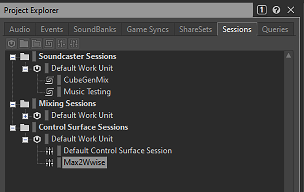Collapse the Soundcaster Sessions folder
Screen dimensions: 304x192
point(12,57)
